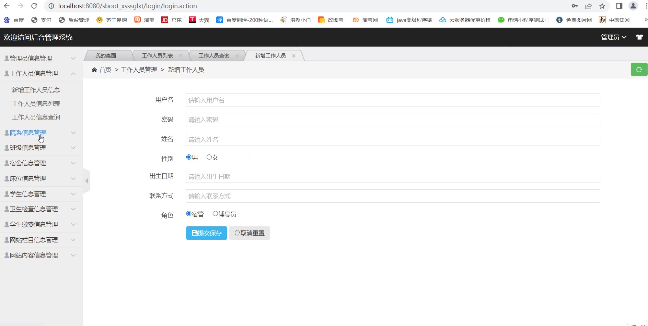The width and height of the screenshot is (648, 326).
Task: Open the 京东 bookmark
Action: tap(172, 20)
